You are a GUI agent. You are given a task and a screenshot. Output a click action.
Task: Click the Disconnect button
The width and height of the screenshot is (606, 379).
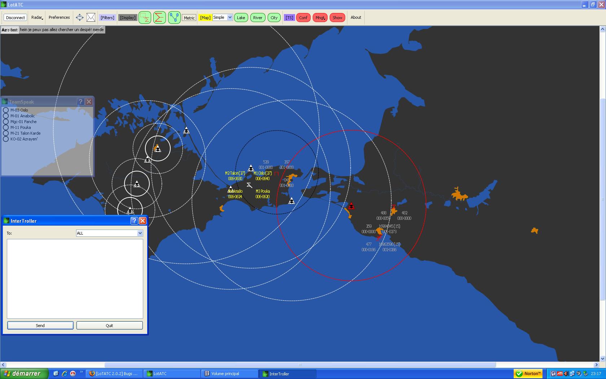(16, 18)
